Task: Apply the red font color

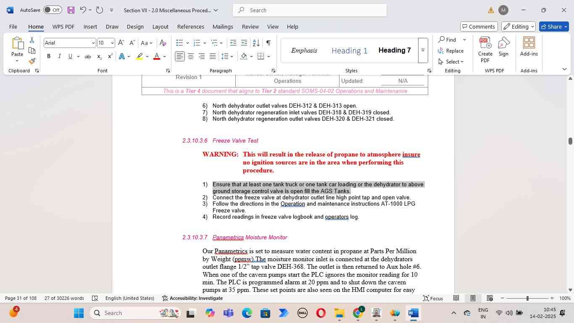Action: pos(157,56)
